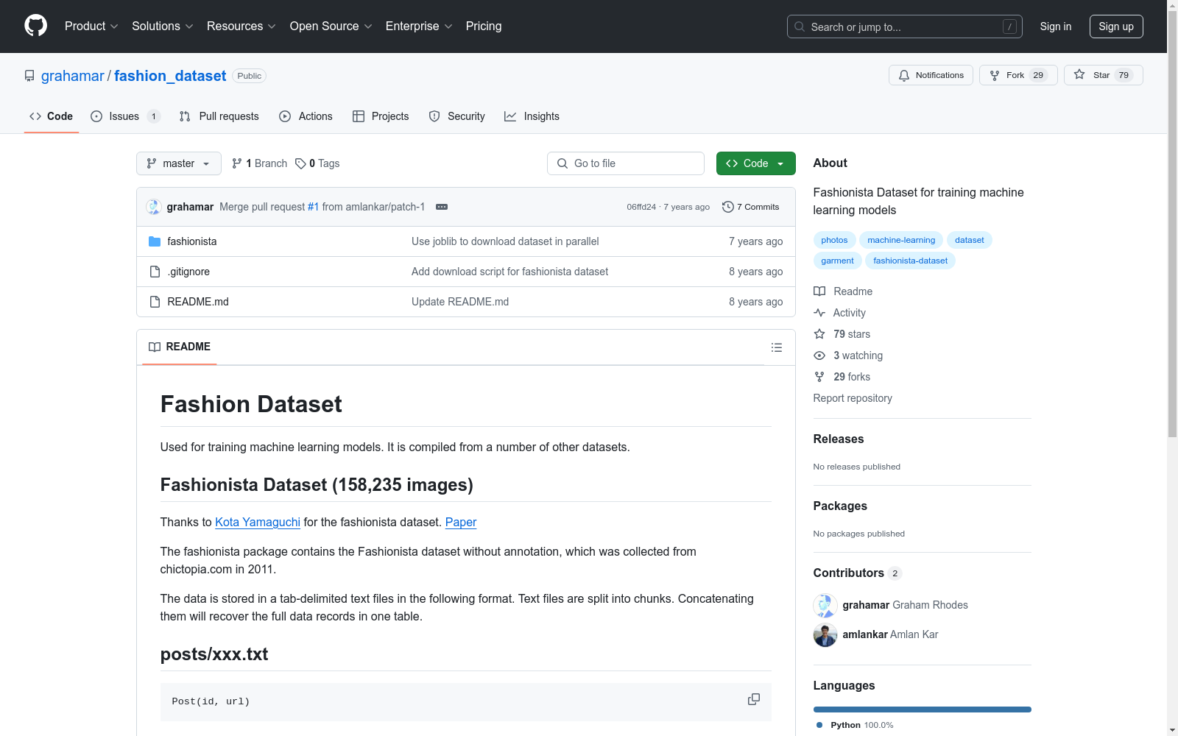Viewport: 1178px width, 736px height.
Task: Open the Actions tab
Action: coord(306,116)
